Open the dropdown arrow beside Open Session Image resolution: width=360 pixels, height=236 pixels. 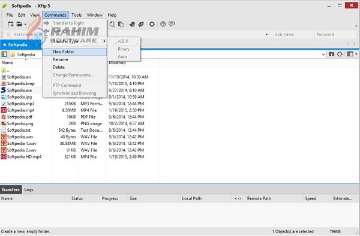pyautogui.click(x=25, y=25)
